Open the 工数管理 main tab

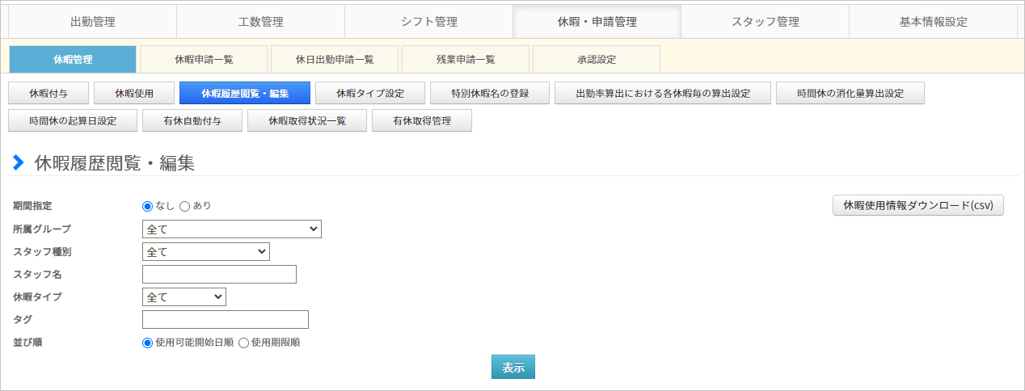pyautogui.click(x=260, y=22)
